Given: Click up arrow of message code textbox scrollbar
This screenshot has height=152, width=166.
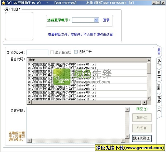Looking at the screenshot, I should [x=127, y=109].
